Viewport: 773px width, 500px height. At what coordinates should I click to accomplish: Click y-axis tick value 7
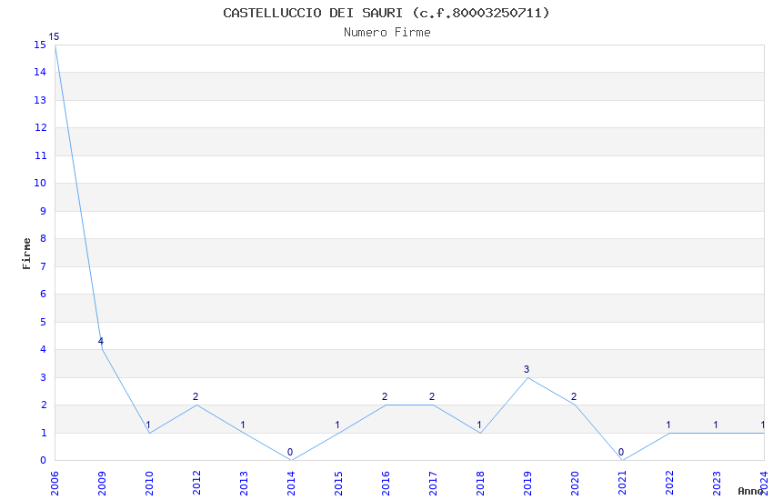(44, 266)
